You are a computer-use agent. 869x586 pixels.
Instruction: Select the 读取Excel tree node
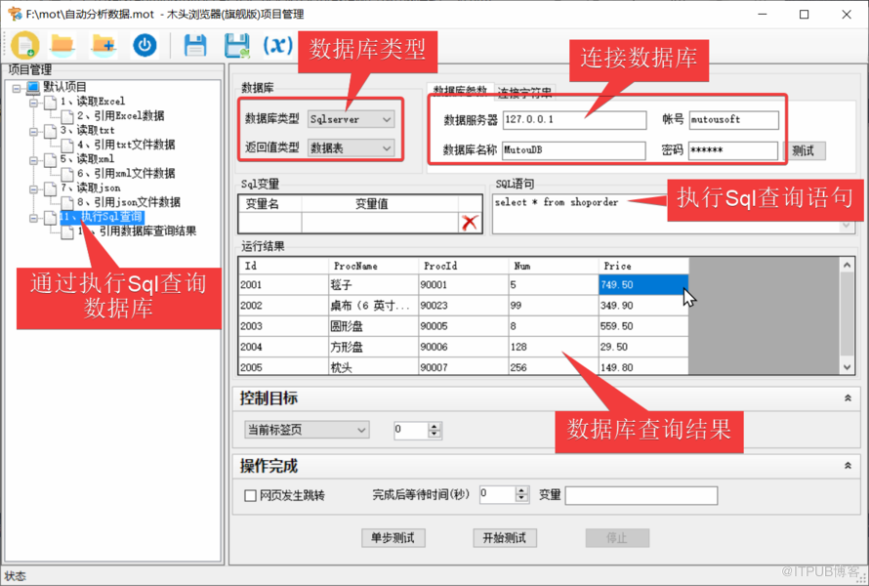(x=92, y=101)
